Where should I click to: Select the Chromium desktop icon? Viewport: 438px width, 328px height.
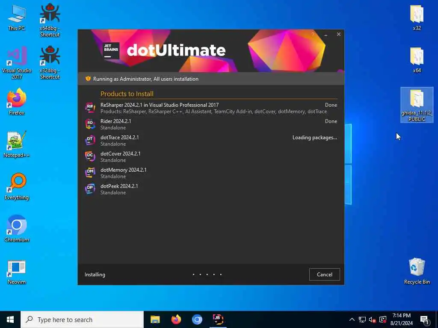[x=17, y=229]
